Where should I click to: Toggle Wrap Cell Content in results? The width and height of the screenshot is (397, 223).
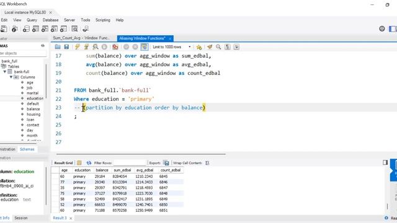[207, 163]
